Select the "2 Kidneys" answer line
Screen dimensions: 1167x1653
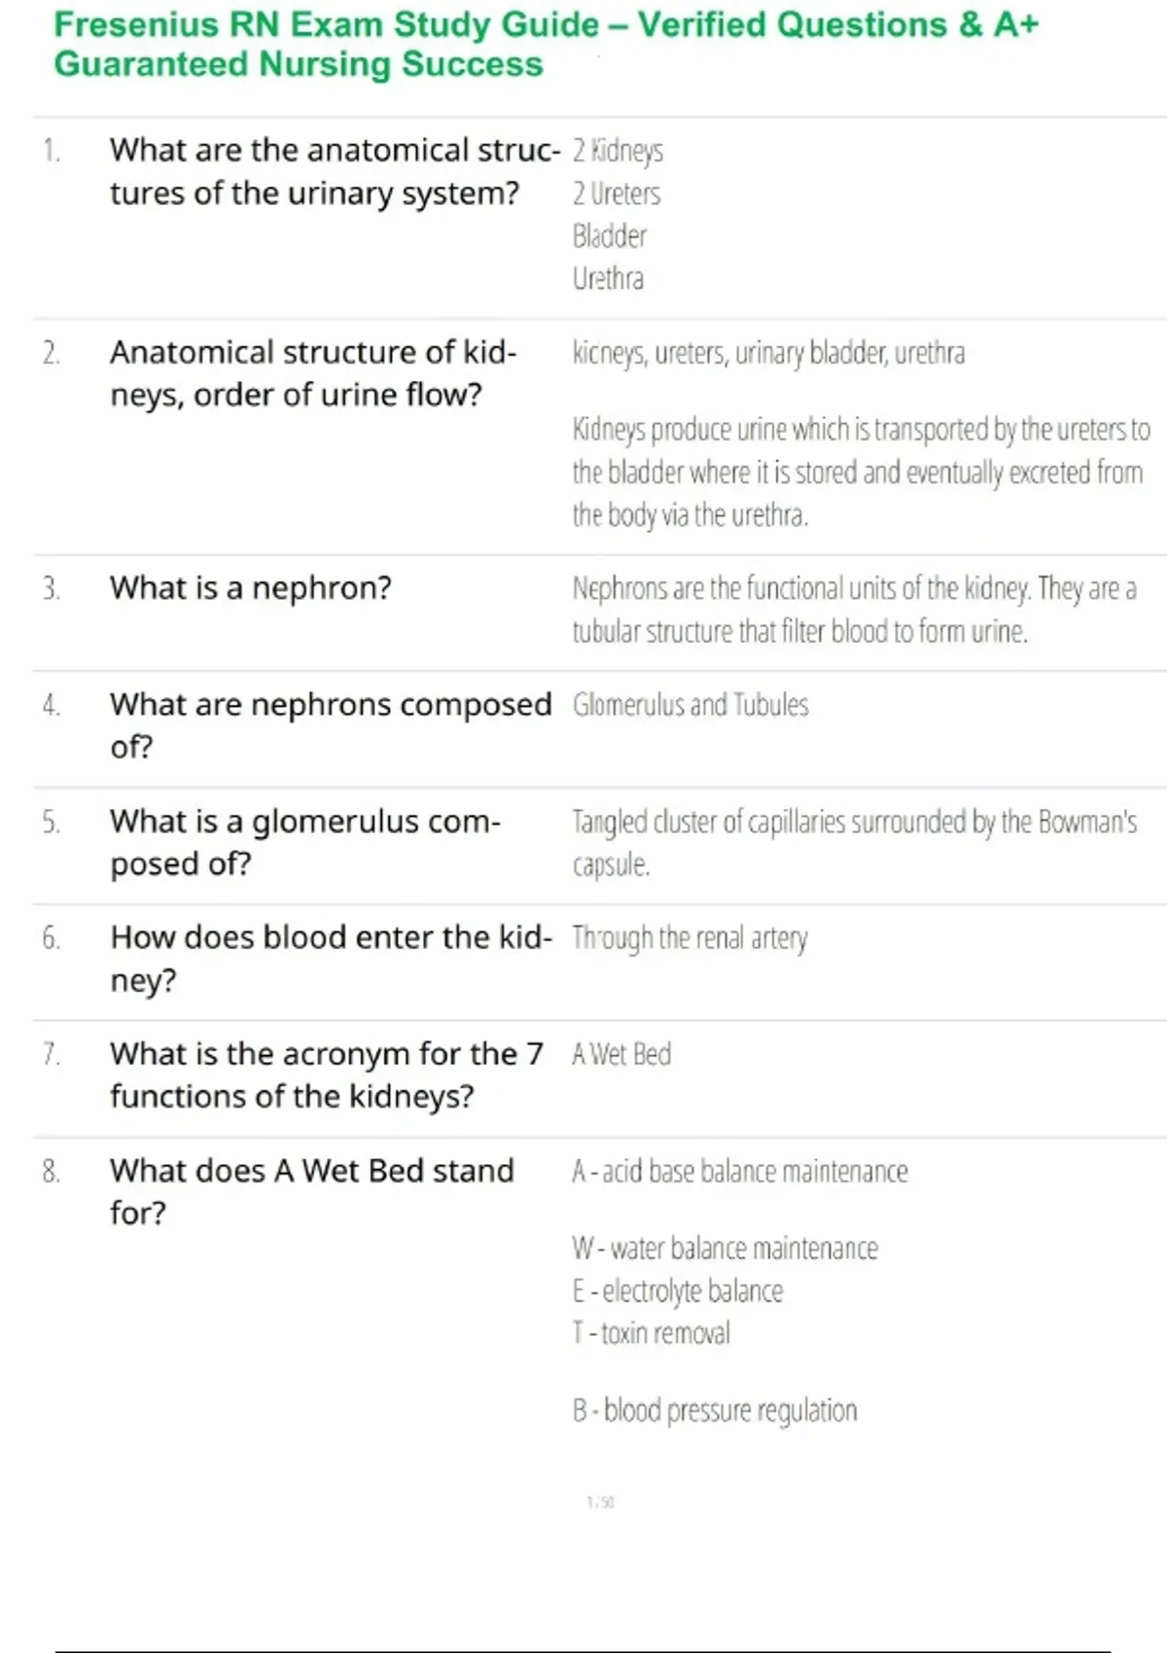pyautogui.click(x=618, y=151)
